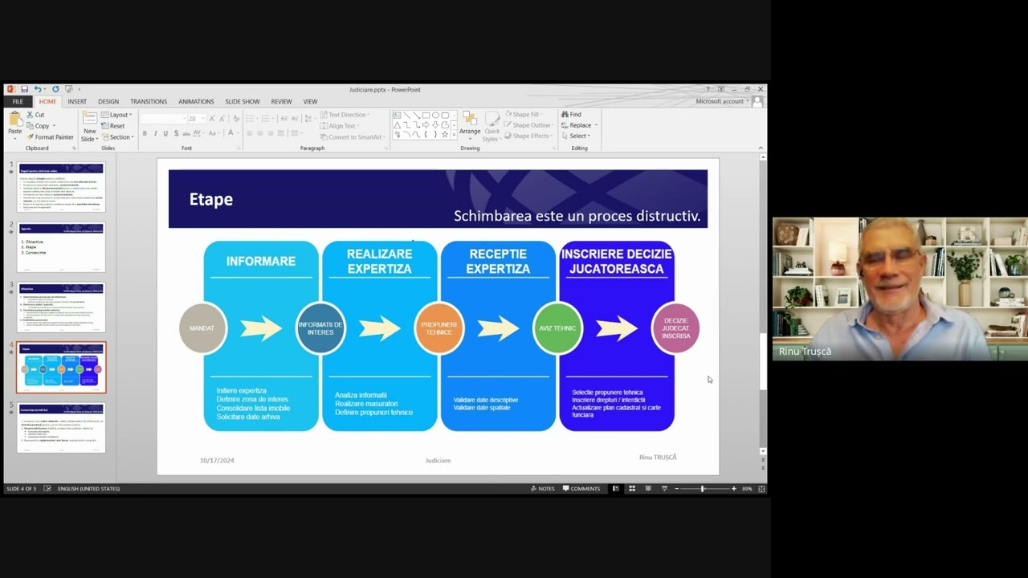Click Clear All Formatting icon

click(236, 118)
